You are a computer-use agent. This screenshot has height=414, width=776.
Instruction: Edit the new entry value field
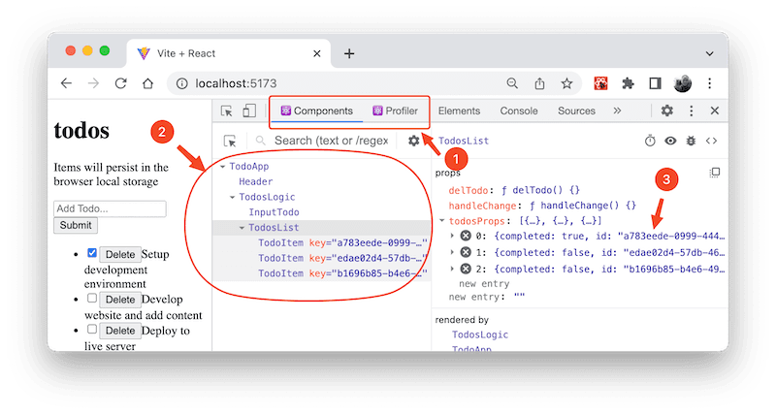tap(519, 298)
